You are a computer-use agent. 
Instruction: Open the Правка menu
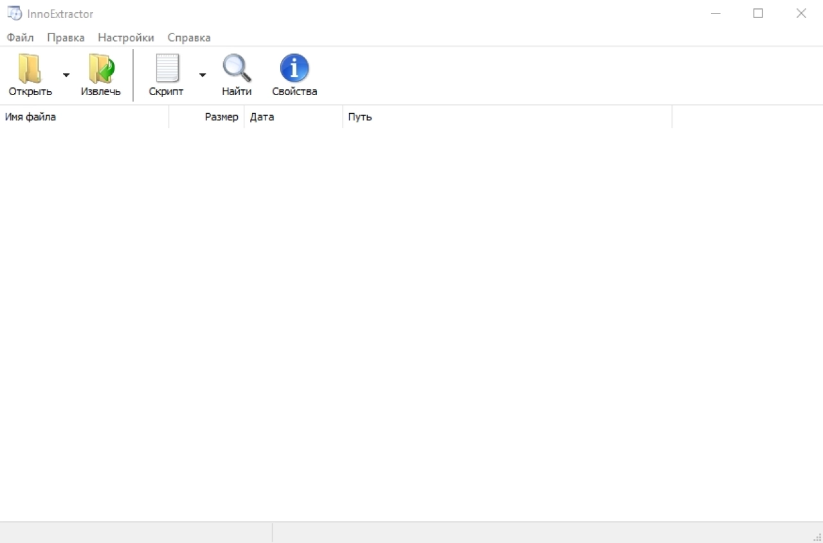pyautogui.click(x=66, y=38)
